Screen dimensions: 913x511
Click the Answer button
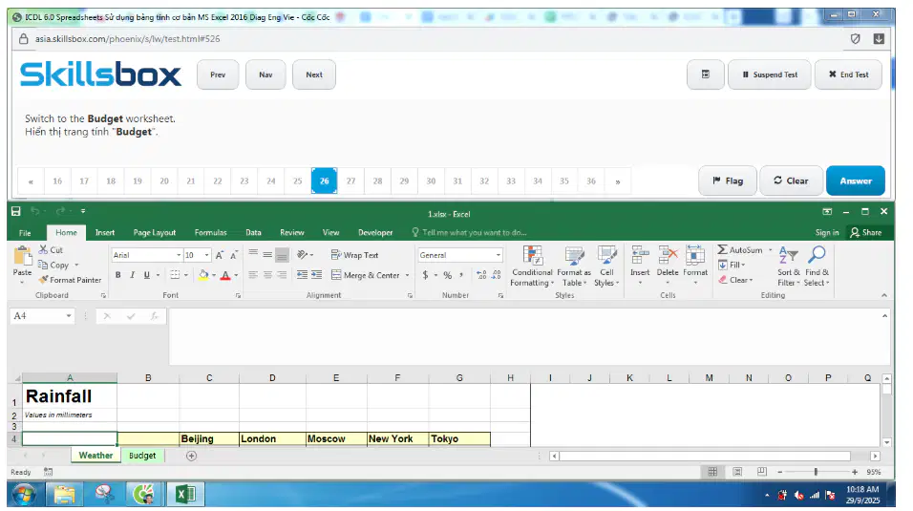(856, 181)
